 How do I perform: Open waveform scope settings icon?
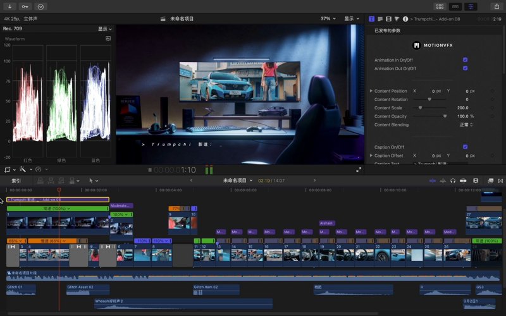point(108,39)
